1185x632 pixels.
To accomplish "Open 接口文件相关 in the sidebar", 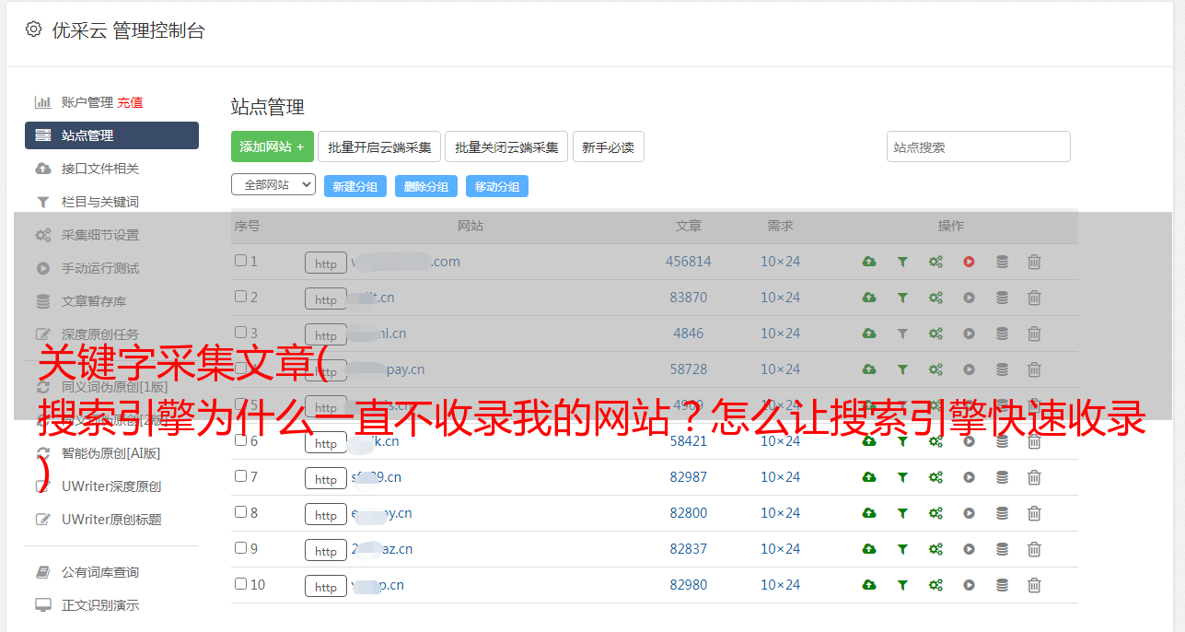I will coord(100,169).
